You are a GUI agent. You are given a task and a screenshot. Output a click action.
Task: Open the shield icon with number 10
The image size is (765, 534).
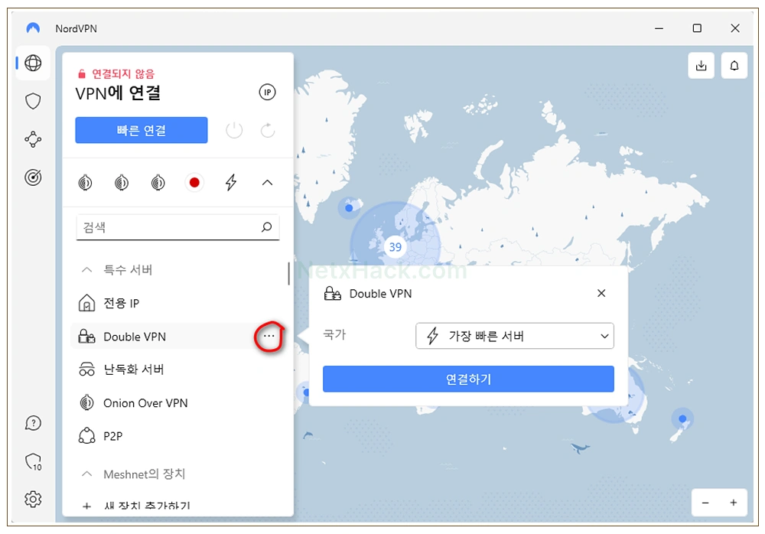[33, 461]
